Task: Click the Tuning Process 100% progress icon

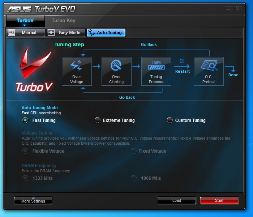Action: [x=156, y=65]
